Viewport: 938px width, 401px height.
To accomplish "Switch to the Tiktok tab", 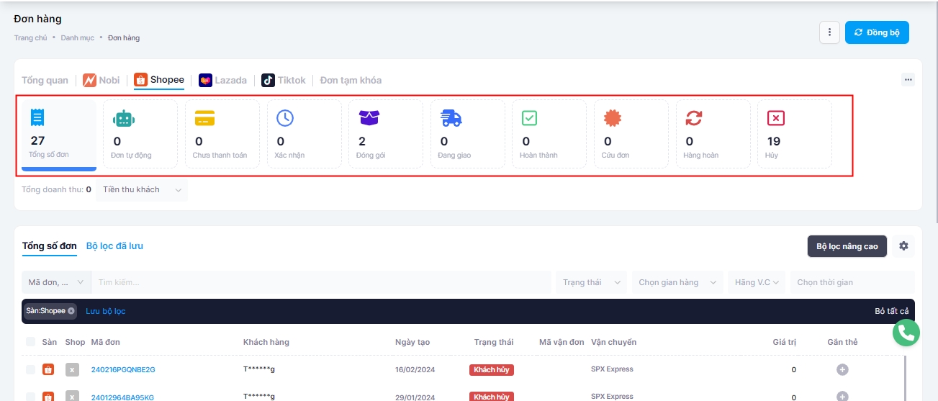I will (x=284, y=80).
